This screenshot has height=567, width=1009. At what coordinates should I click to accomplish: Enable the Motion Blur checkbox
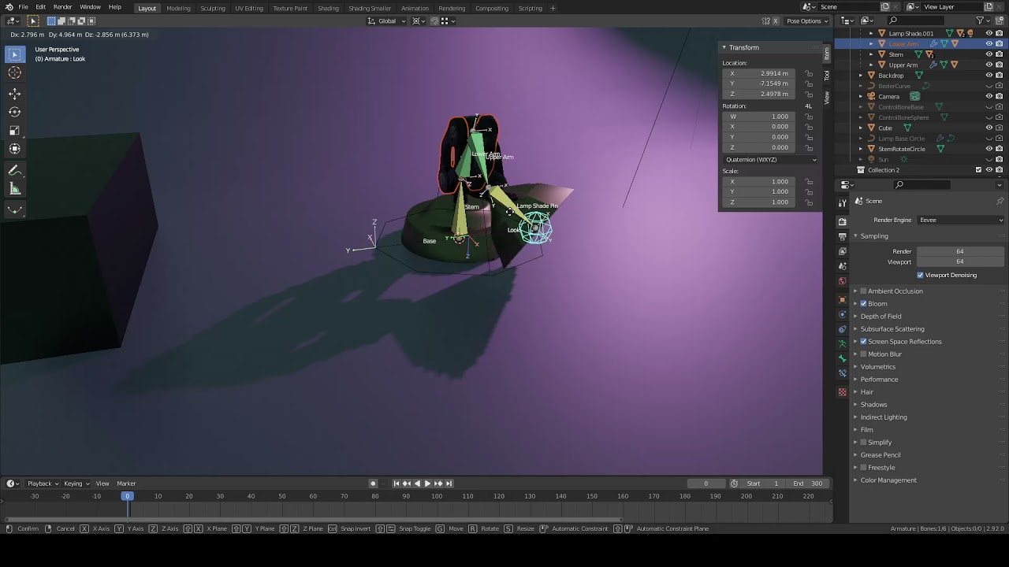click(863, 354)
